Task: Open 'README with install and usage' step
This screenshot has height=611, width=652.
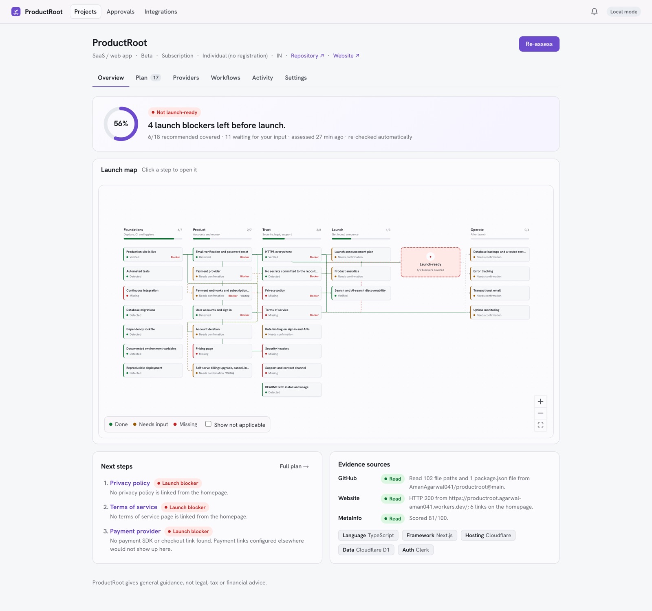Action: click(x=292, y=390)
